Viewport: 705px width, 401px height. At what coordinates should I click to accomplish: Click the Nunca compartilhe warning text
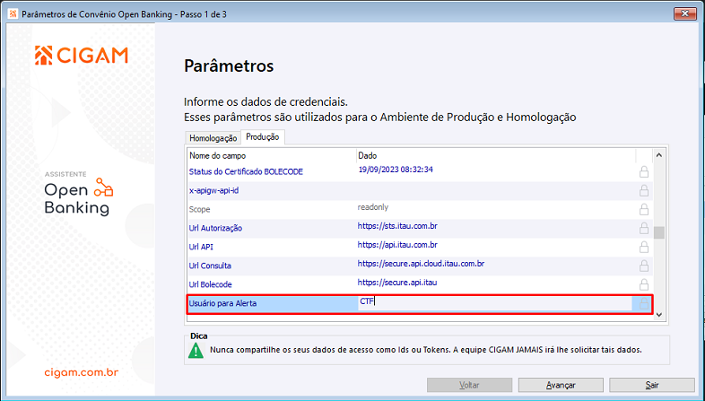point(426,350)
